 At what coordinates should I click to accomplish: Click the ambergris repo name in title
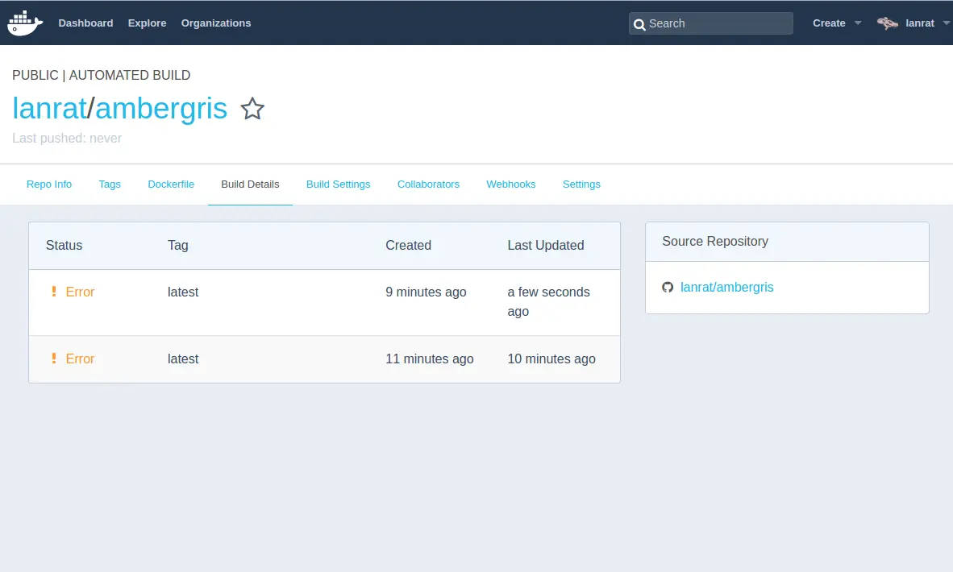pyautogui.click(x=161, y=110)
